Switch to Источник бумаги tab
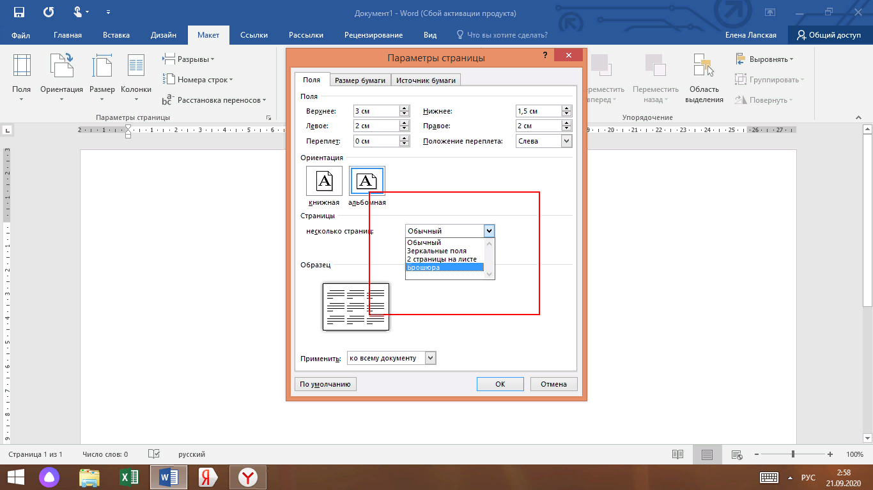The image size is (873, 490). click(x=426, y=80)
